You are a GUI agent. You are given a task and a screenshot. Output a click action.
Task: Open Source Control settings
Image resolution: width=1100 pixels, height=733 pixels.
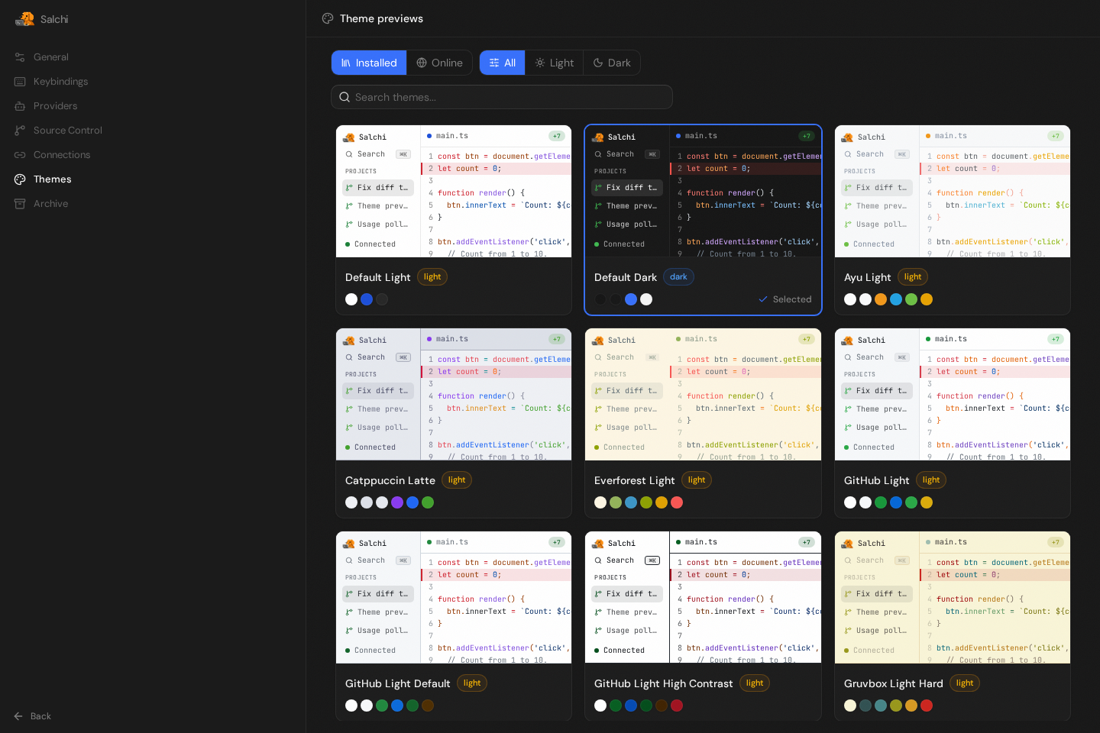[153, 131]
